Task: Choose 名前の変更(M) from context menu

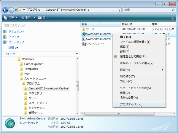Action: 139,98
